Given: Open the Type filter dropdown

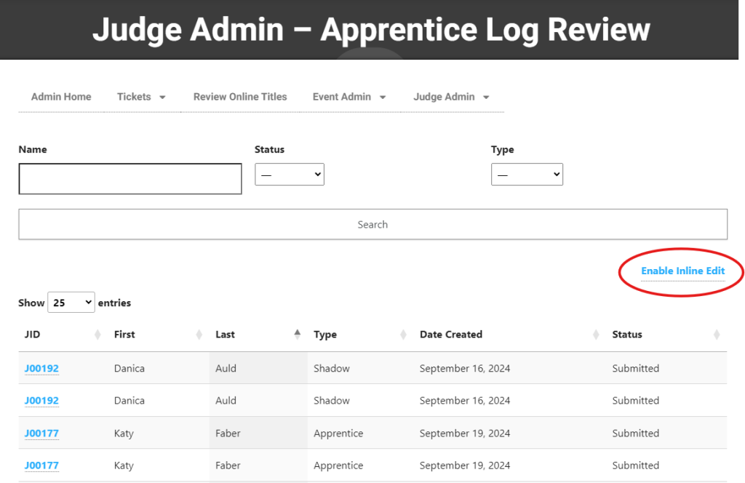Looking at the screenshot, I should coord(527,175).
